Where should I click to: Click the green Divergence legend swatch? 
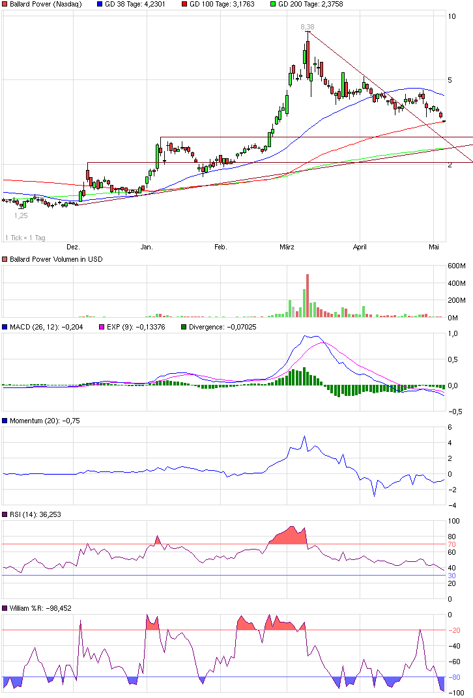(184, 327)
